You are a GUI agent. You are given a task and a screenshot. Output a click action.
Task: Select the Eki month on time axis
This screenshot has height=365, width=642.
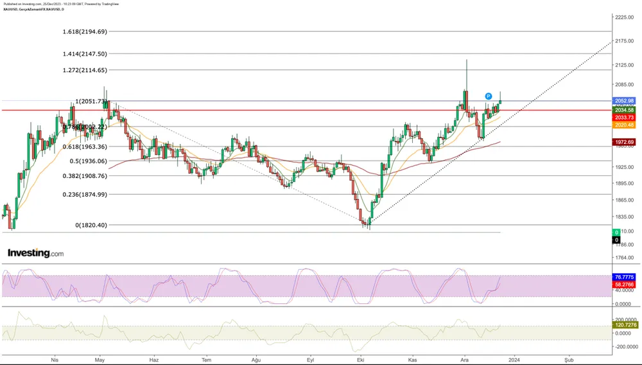pyautogui.click(x=360, y=361)
